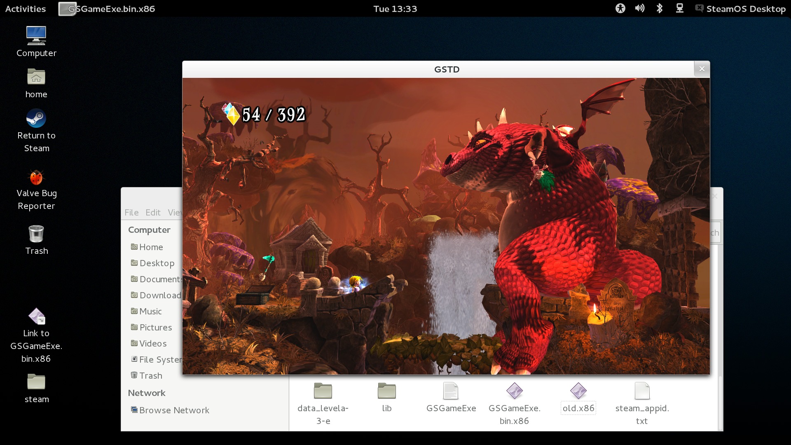791x445 pixels.
Task: Open the File menu in file manager
Action: tap(131, 212)
